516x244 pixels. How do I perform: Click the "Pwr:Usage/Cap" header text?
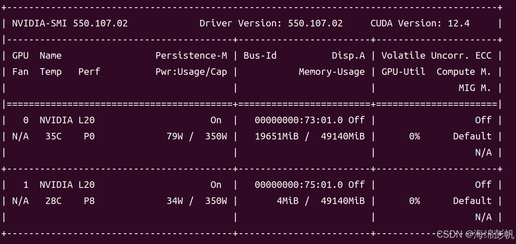coord(191,72)
